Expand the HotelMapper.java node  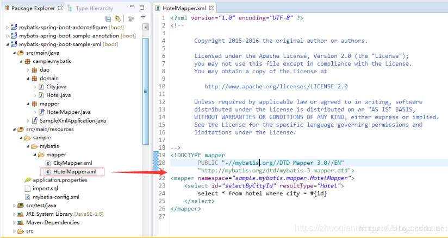(35, 112)
